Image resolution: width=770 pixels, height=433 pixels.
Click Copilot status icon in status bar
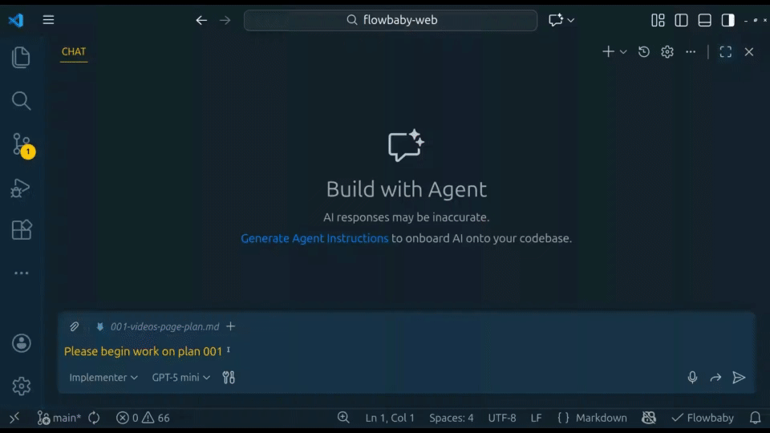(x=649, y=418)
